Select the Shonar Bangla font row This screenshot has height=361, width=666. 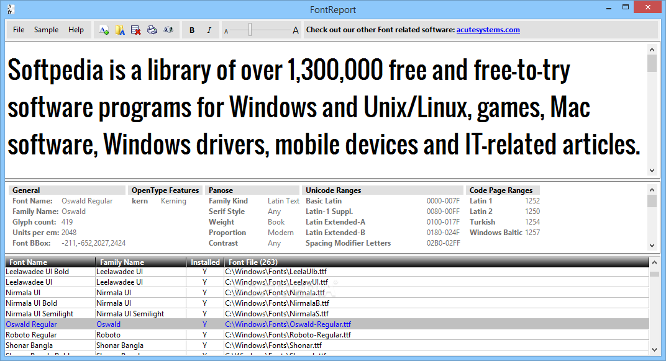click(327, 345)
